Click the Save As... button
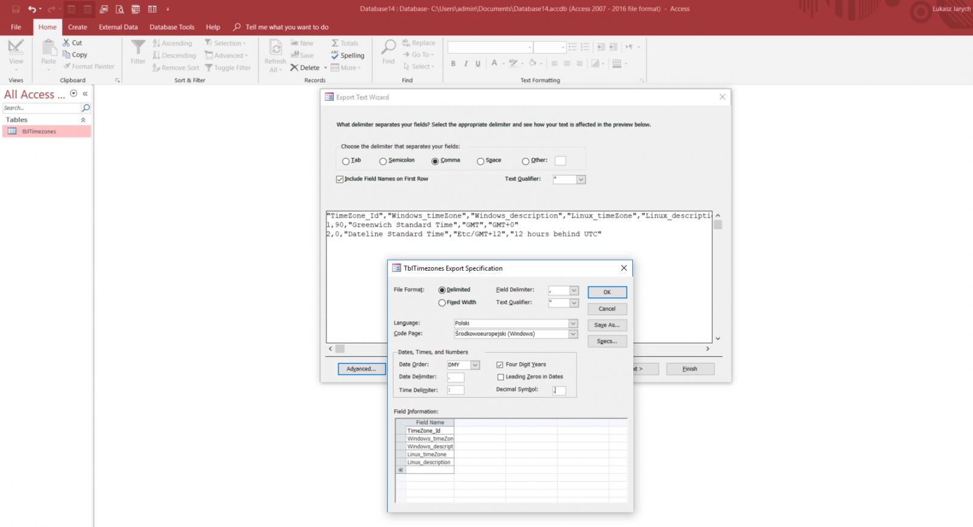The image size is (973, 527). [x=607, y=325]
